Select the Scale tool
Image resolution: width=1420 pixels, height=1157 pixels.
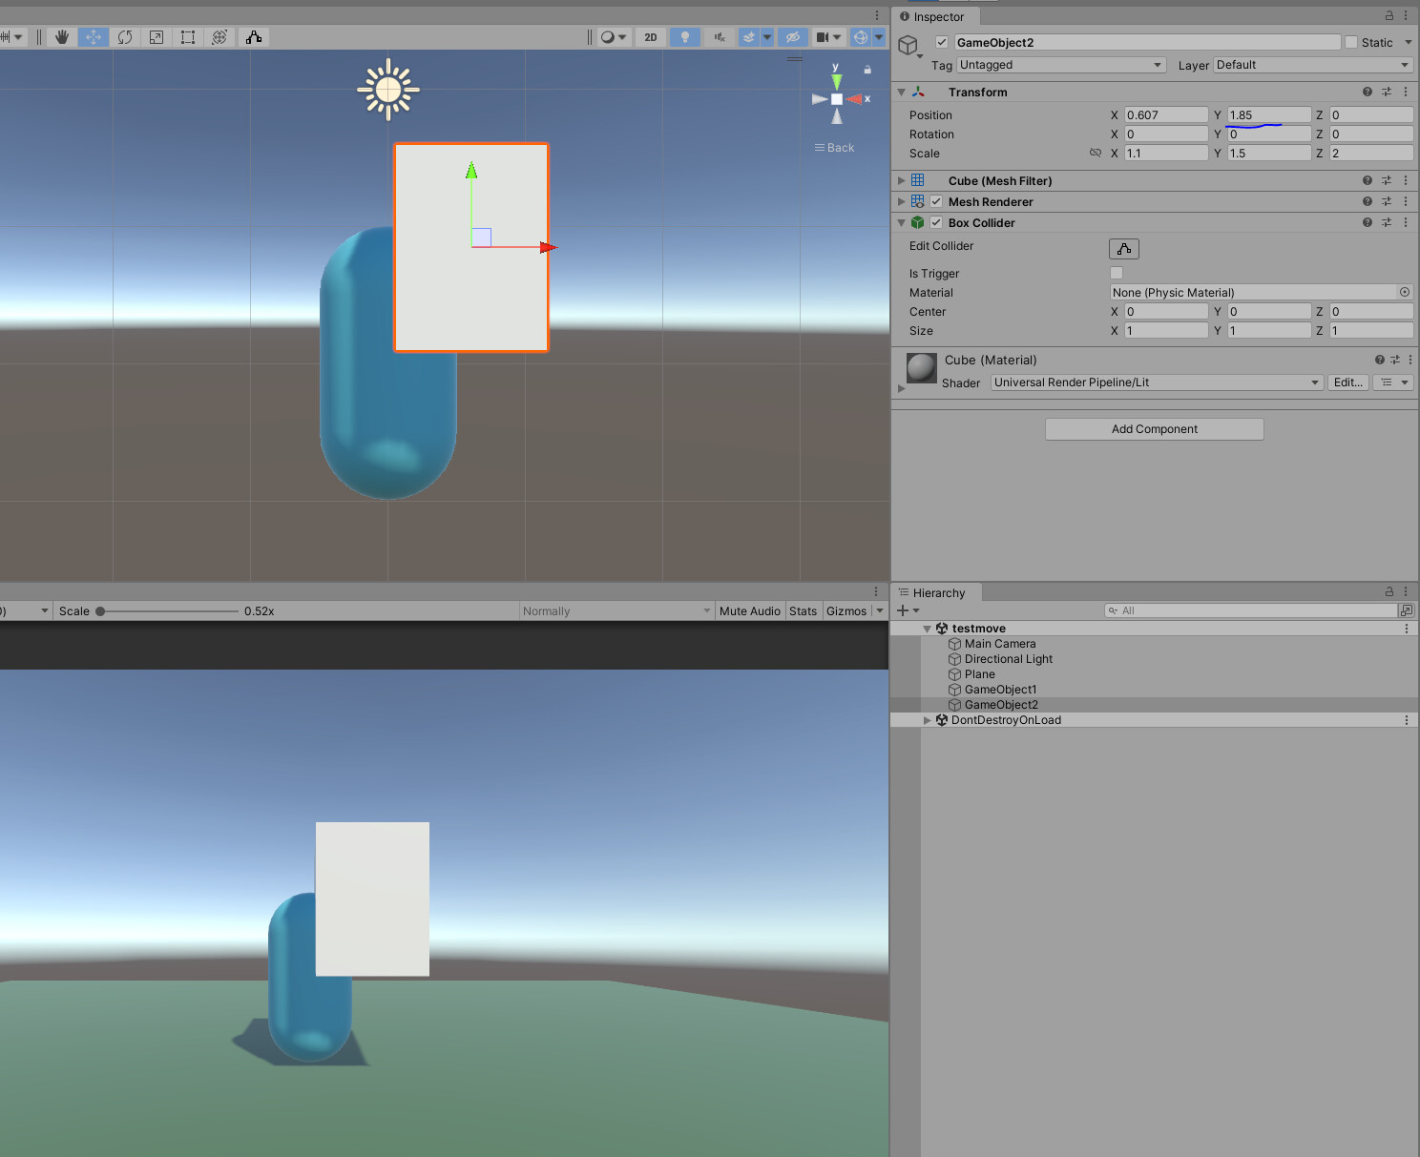coord(157,37)
